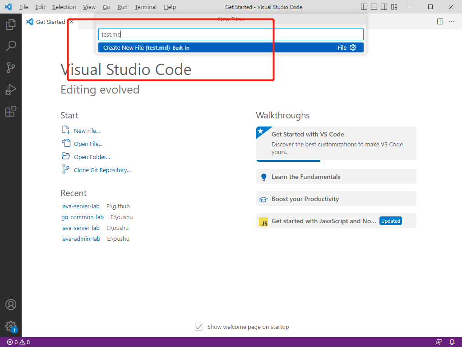Click the JS icon on JavaScript walkthrough

[263, 221]
